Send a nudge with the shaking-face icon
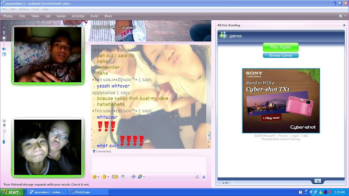 115,176
